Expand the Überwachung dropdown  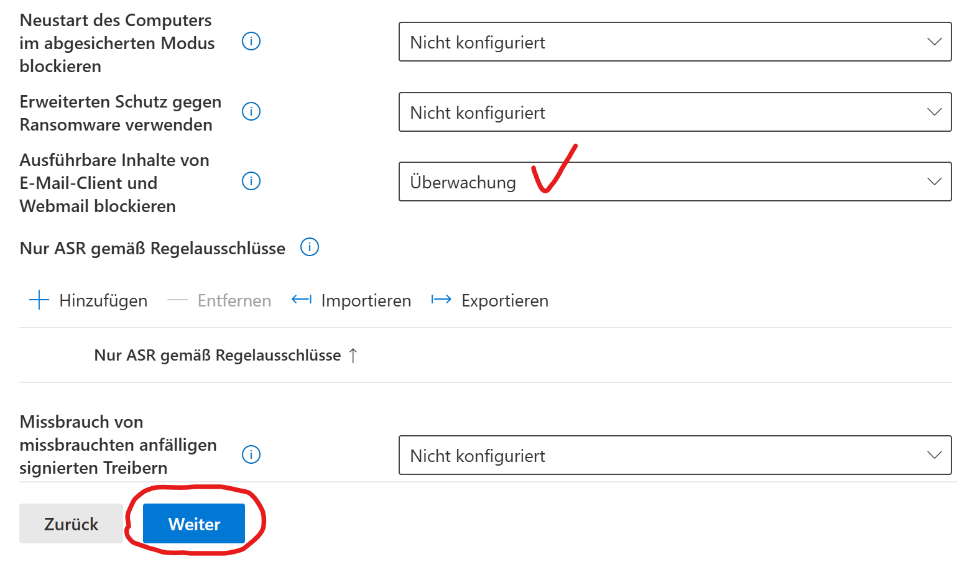(x=675, y=182)
